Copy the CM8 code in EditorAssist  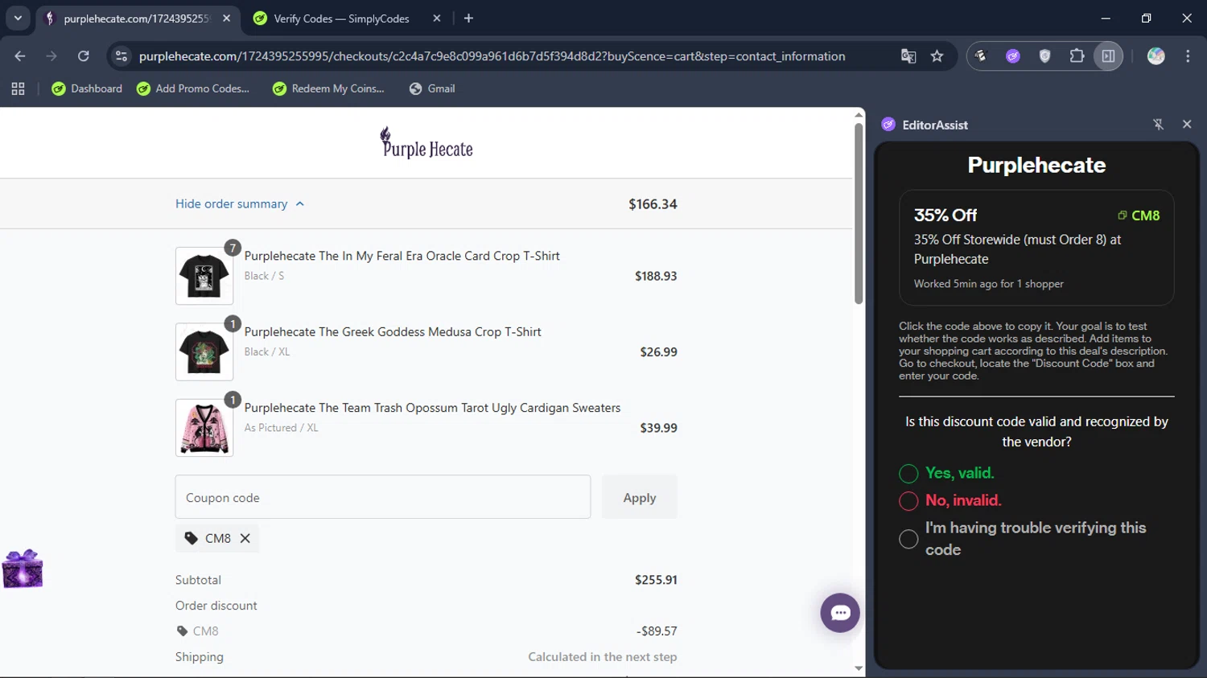click(1139, 216)
